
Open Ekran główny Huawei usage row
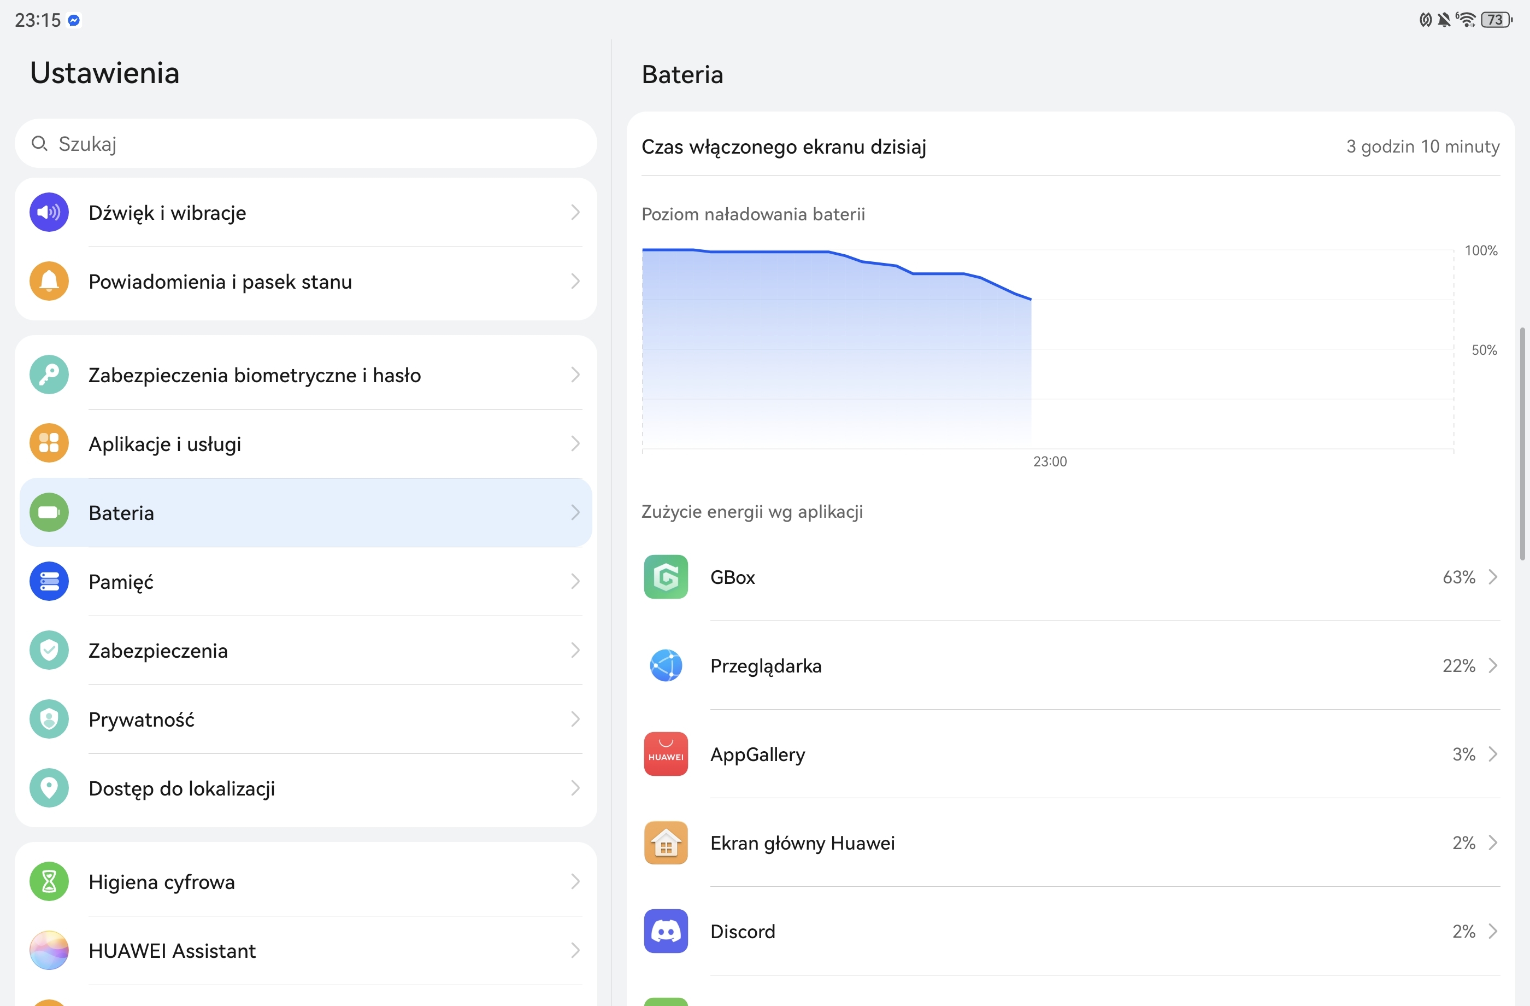coord(1071,843)
